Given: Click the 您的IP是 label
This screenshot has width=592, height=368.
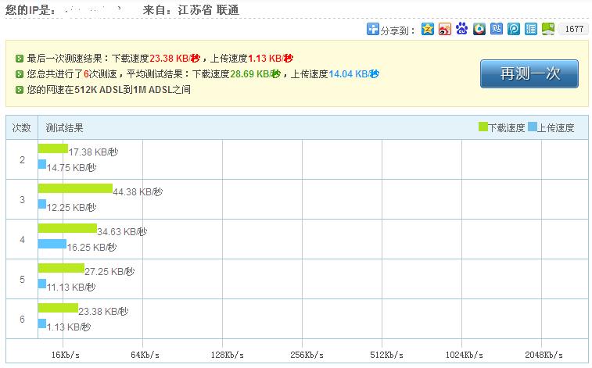Looking at the screenshot, I should (30, 10).
